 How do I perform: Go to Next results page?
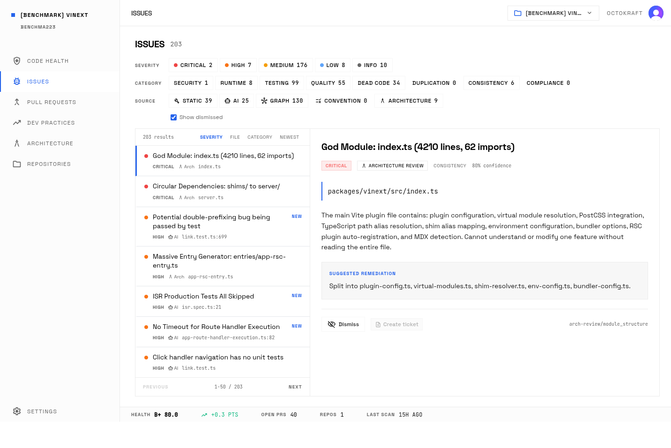click(295, 387)
